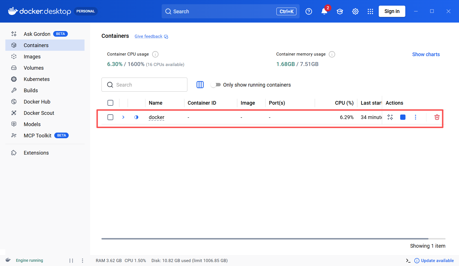Open the Ask Gordon assistant
Viewport: 459px width, 266px height.
click(x=45, y=34)
